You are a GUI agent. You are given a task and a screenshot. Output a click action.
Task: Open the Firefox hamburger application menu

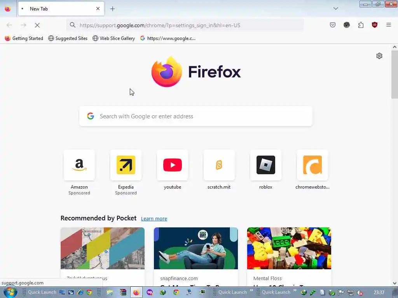[x=388, y=25]
